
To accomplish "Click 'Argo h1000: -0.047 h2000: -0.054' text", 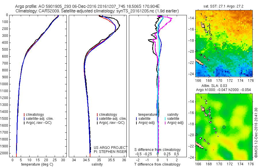I will click(x=223, y=90).
